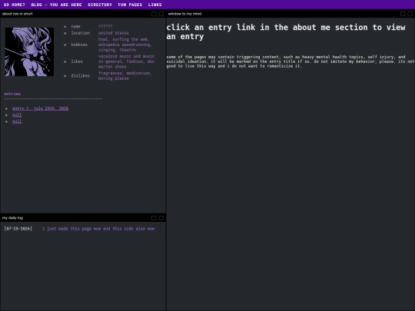This screenshot has width=415, height=311.
Task: Click the right square button in 'my daily log' title bar
Action: point(161,218)
